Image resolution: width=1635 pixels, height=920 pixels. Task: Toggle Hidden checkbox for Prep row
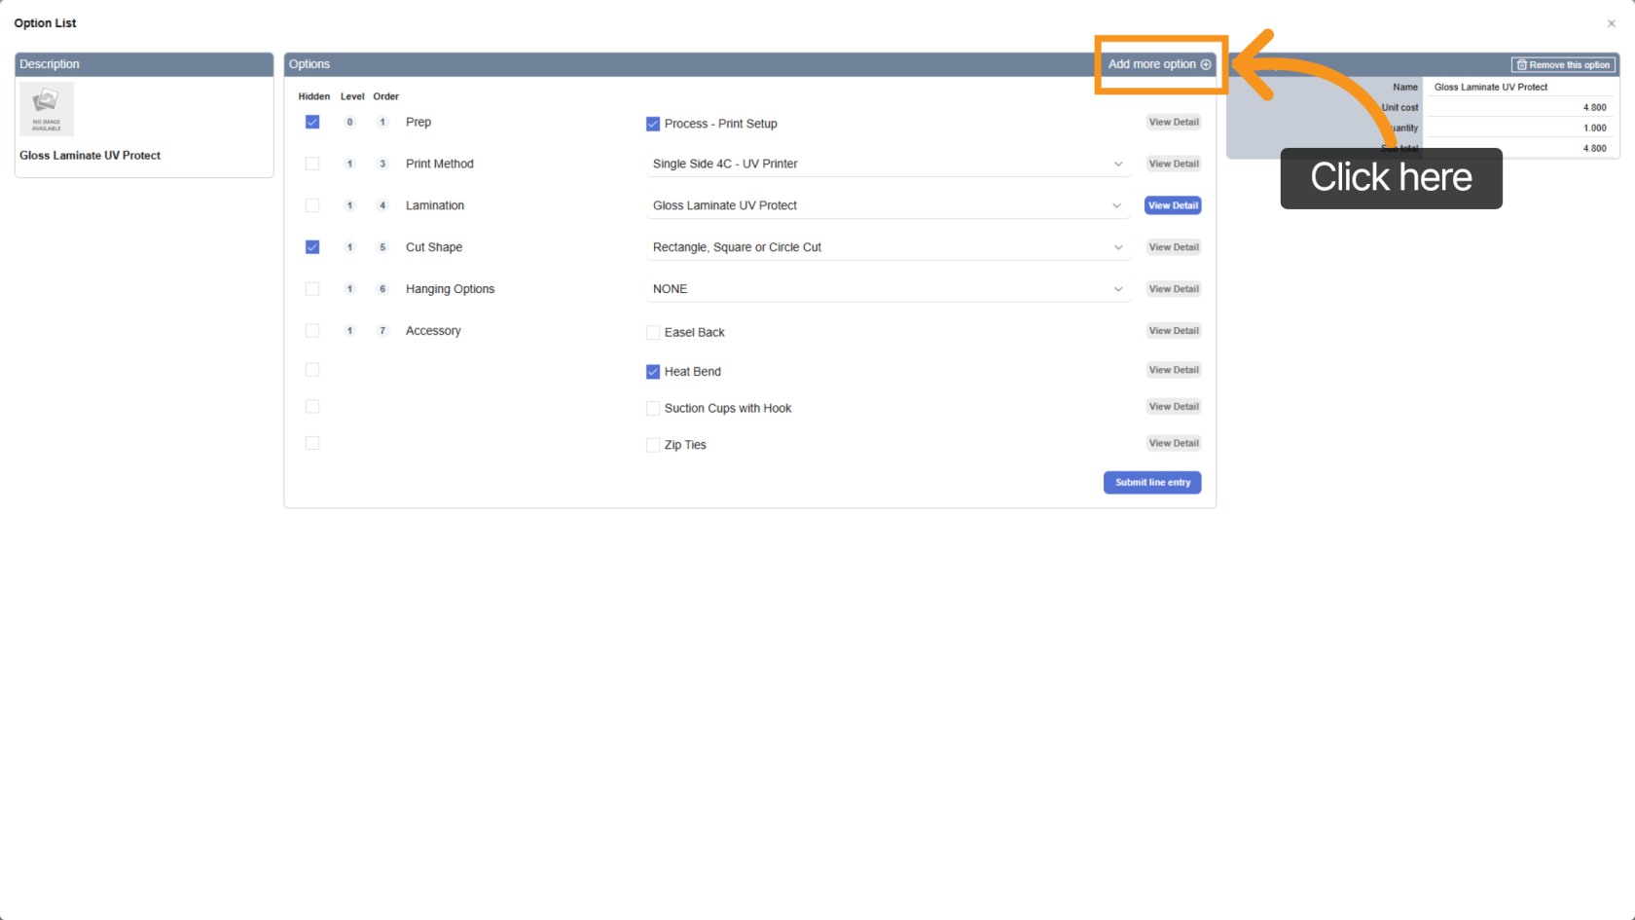pyautogui.click(x=312, y=122)
